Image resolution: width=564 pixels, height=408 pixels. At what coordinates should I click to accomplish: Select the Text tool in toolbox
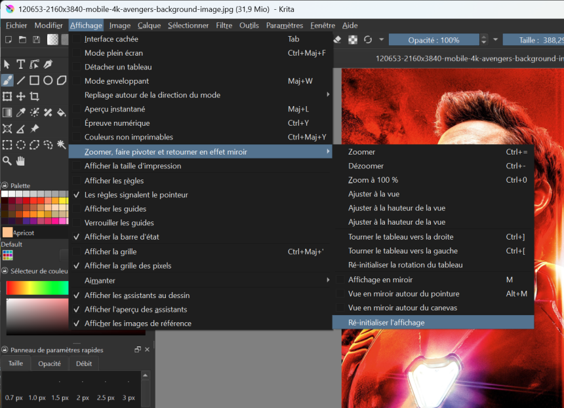click(20, 64)
